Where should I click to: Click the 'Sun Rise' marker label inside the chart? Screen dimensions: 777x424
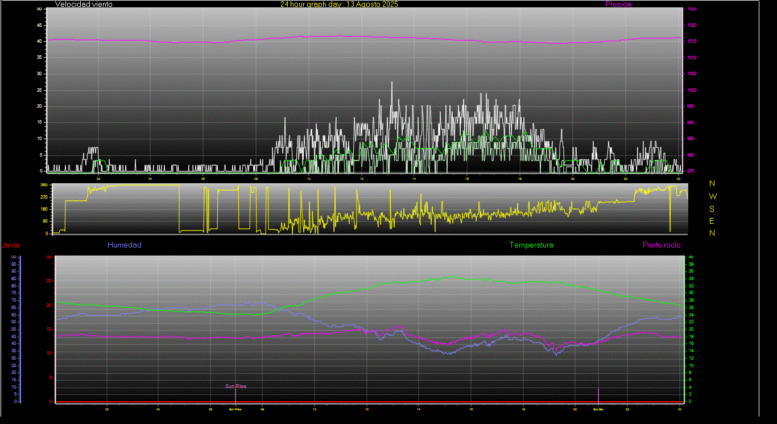coord(235,386)
